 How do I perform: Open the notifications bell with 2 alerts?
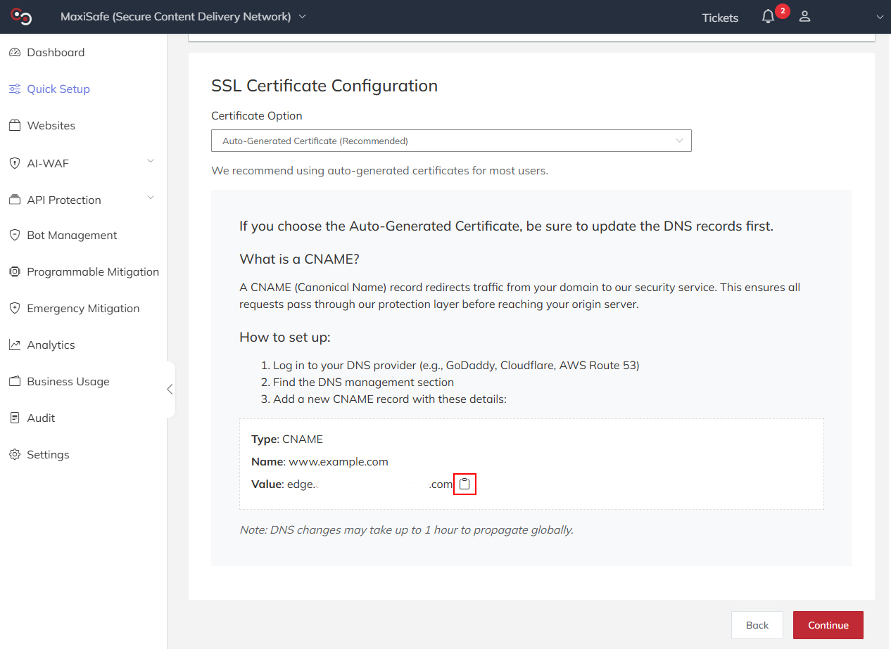768,15
